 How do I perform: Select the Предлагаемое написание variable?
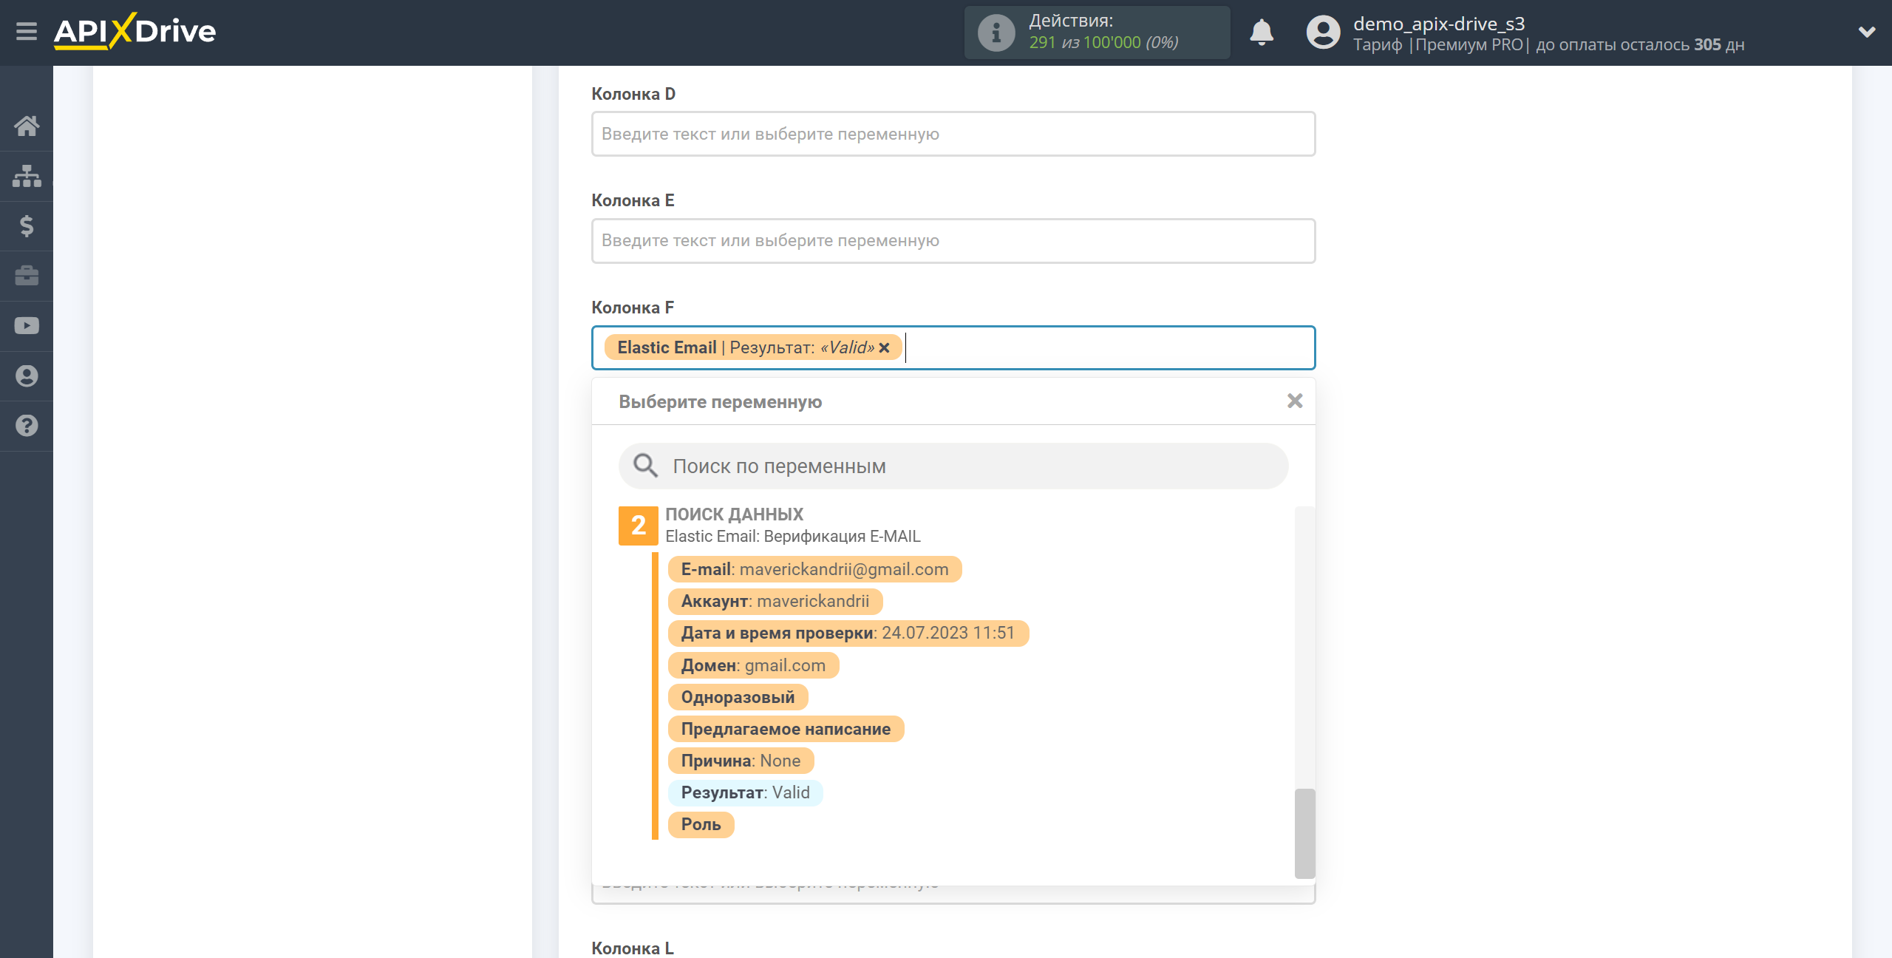(786, 729)
